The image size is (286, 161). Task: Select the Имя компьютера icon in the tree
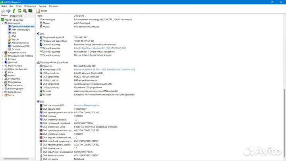(9, 29)
